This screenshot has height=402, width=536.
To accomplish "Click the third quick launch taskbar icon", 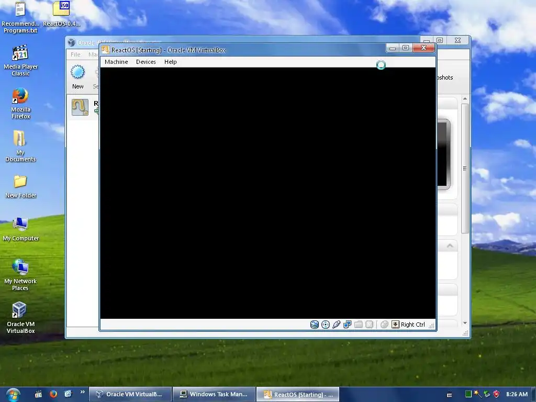I will (68, 394).
